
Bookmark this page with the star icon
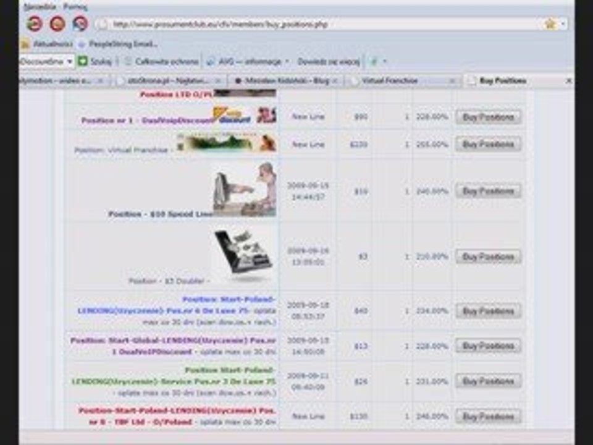(x=550, y=24)
